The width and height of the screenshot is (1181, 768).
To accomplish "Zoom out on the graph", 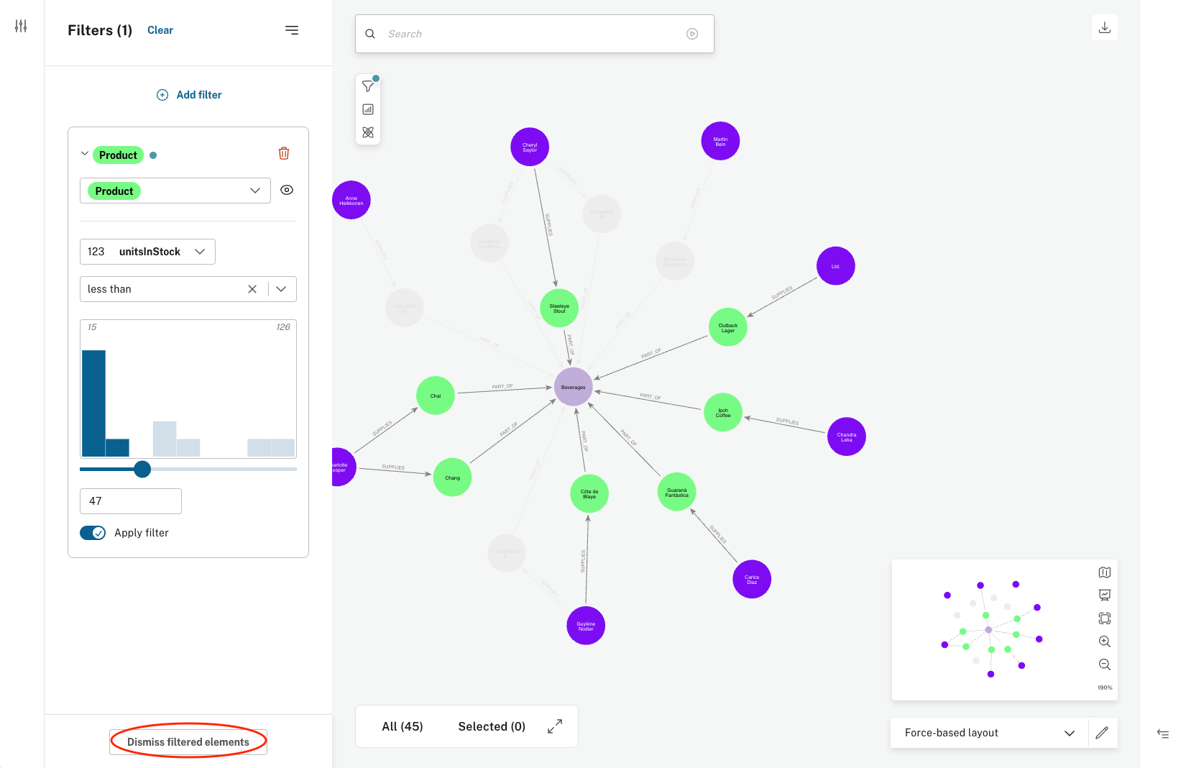I will click(1104, 664).
